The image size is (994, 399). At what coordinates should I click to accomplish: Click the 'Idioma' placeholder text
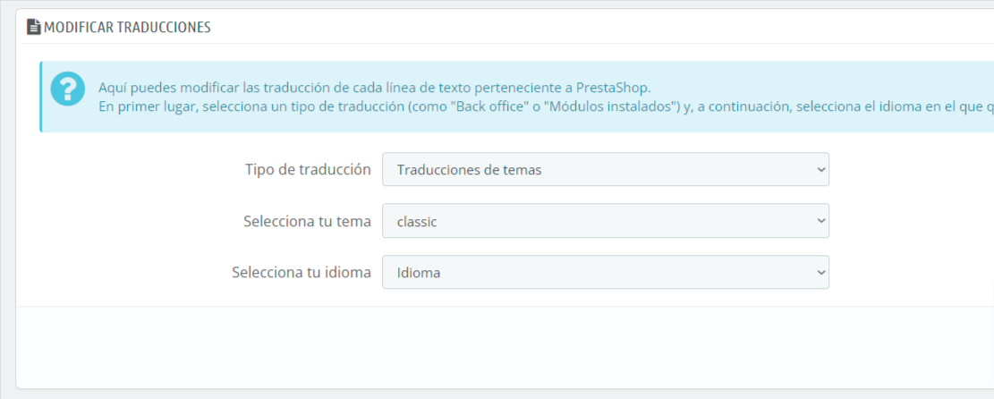coord(419,274)
